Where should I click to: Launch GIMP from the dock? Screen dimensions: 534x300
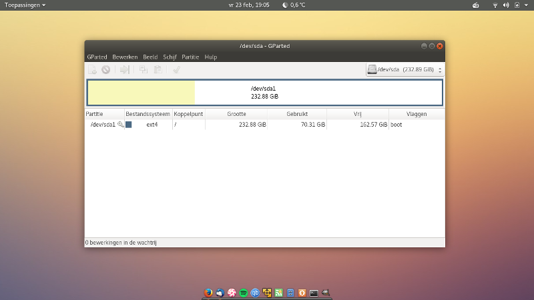326,293
